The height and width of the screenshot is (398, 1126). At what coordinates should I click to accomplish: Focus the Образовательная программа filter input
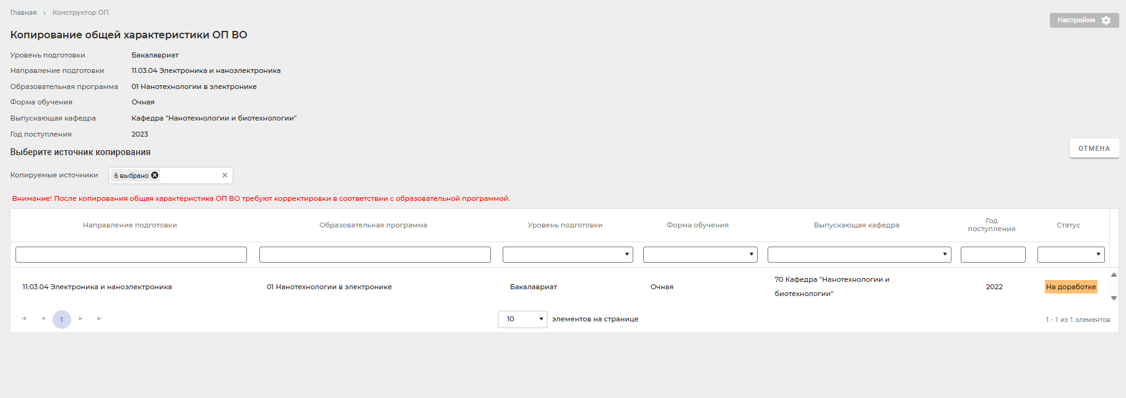coord(375,255)
